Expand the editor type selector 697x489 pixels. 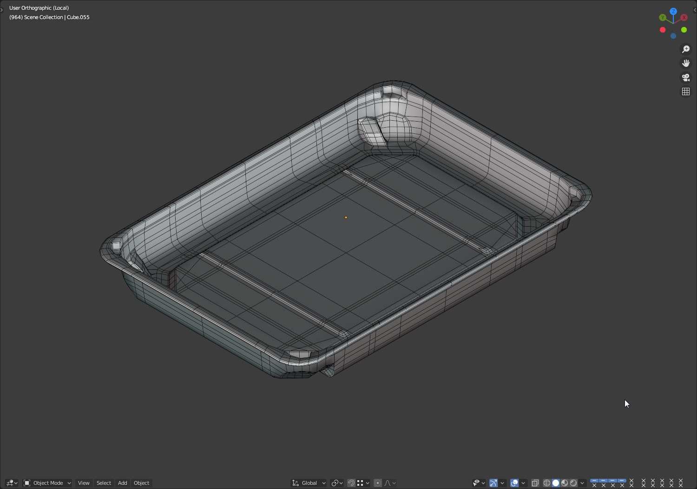tap(12, 483)
